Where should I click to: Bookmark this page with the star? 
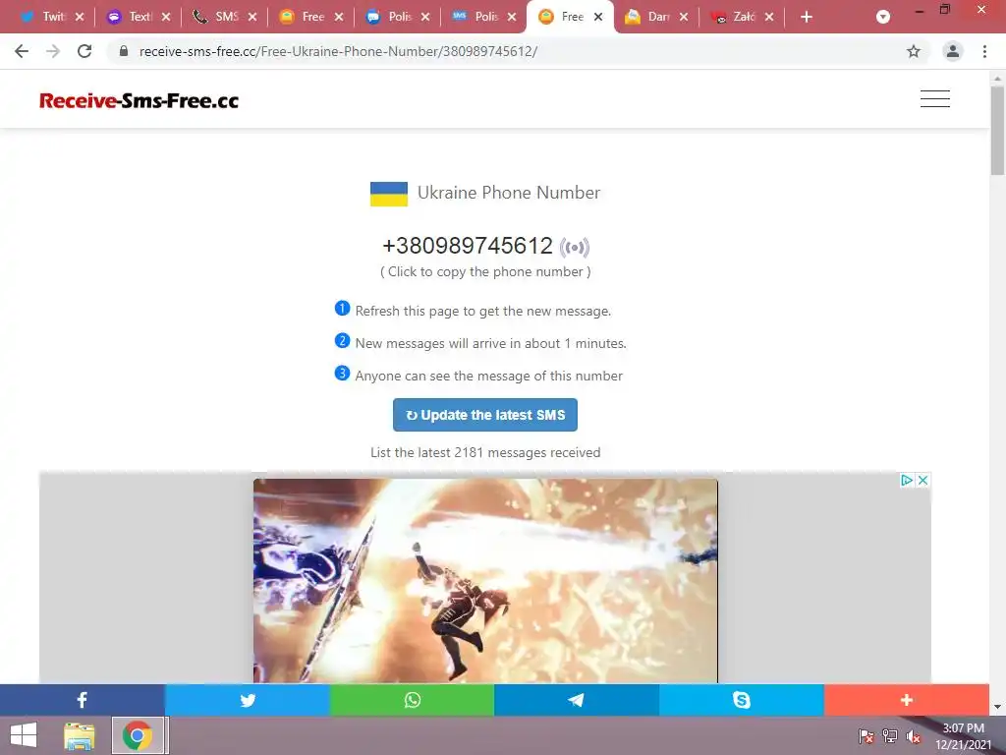coord(914,51)
